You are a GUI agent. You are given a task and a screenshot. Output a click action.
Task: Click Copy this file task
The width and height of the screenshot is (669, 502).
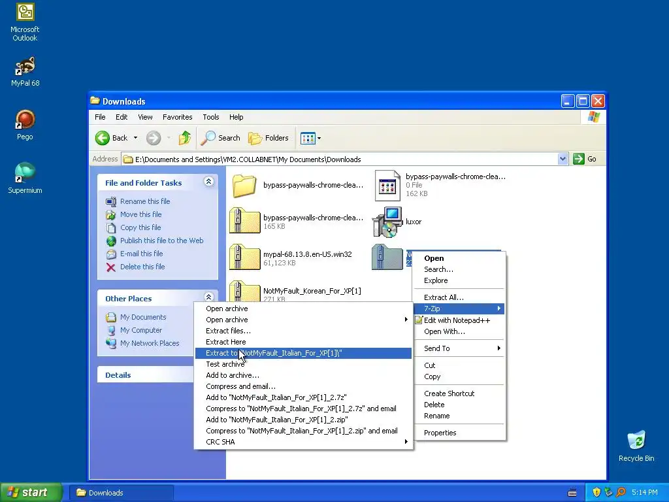coord(140,227)
